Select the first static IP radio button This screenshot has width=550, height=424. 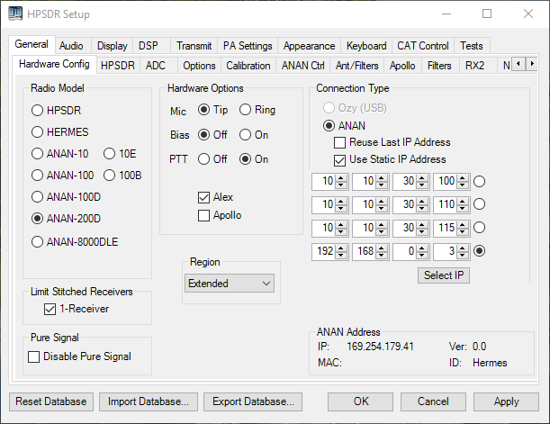pos(480,181)
